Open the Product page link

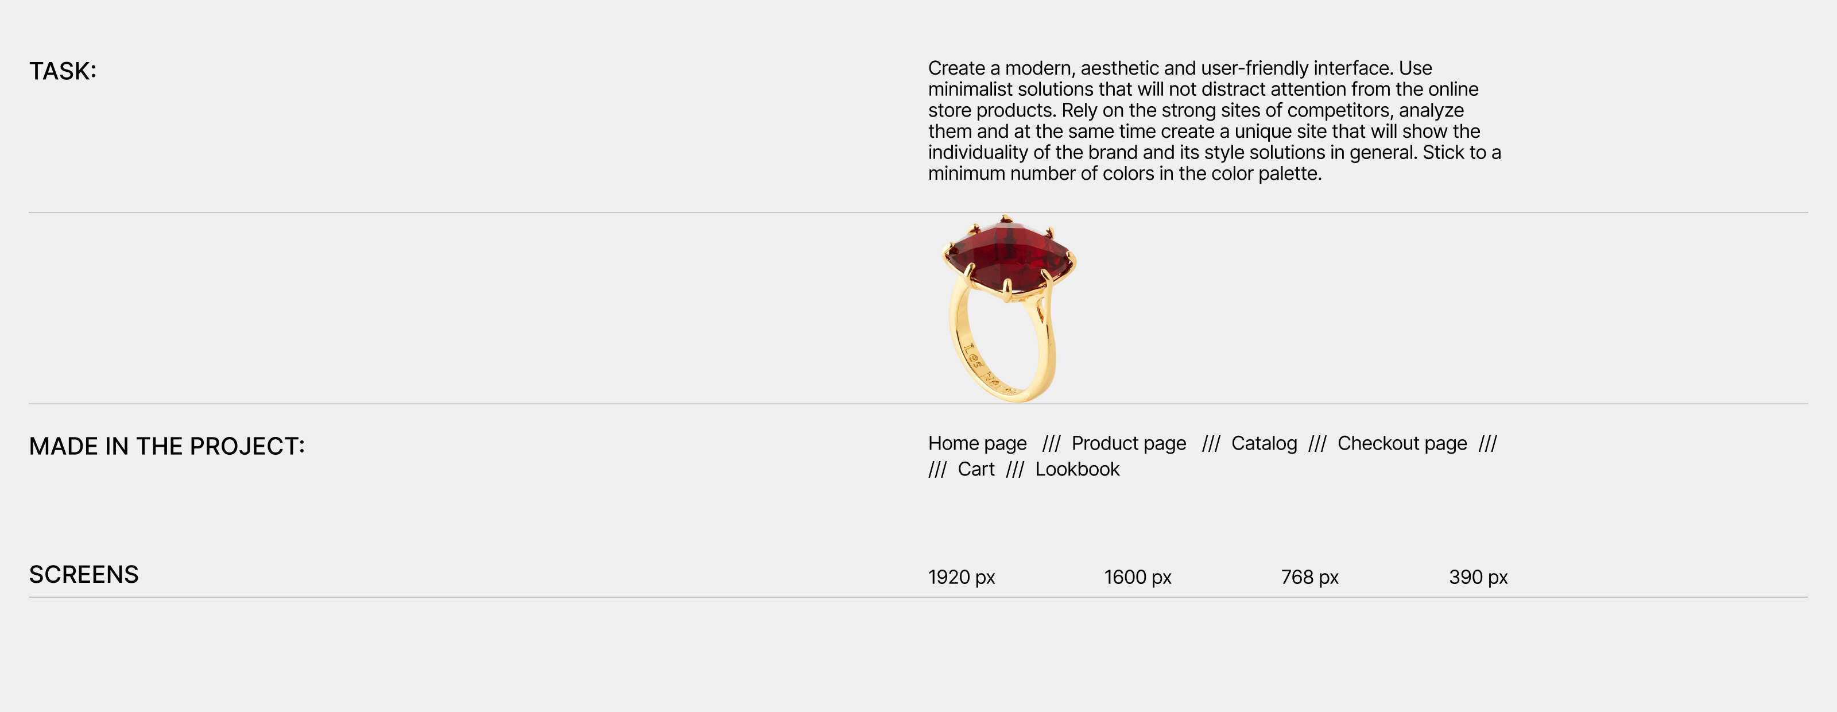(x=1128, y=444)
